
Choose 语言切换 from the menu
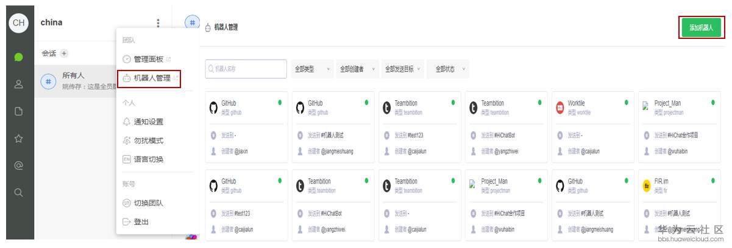tap(148, 159)
